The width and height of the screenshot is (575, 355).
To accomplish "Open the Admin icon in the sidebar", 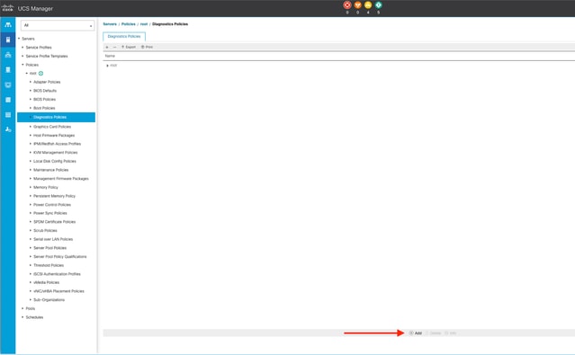I will [8, 129].
